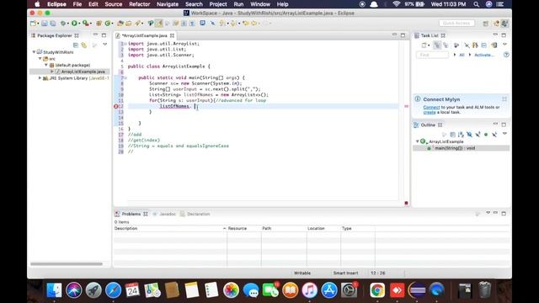
Task: Collapse the (default package) node
Action: [x=46, y=65]
